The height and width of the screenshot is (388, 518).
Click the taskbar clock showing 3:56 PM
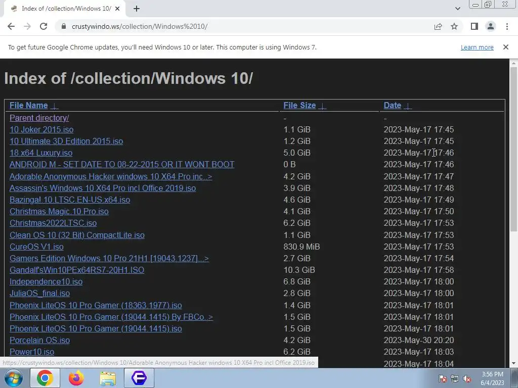point(492,378)
